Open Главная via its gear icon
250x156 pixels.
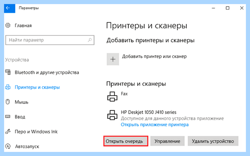[8, 25]
